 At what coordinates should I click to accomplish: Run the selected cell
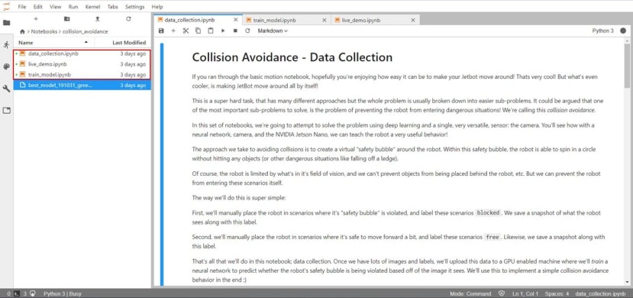[x=223, y=31]
